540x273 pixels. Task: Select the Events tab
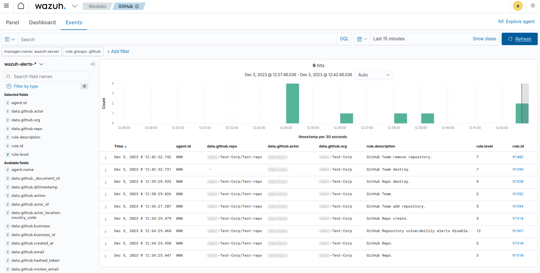click(x=74, y=23)
